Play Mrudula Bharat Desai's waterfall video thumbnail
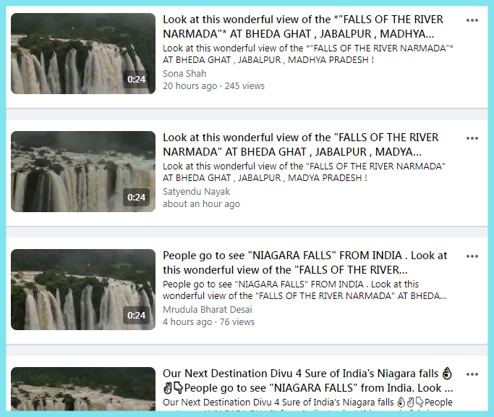 83,290
